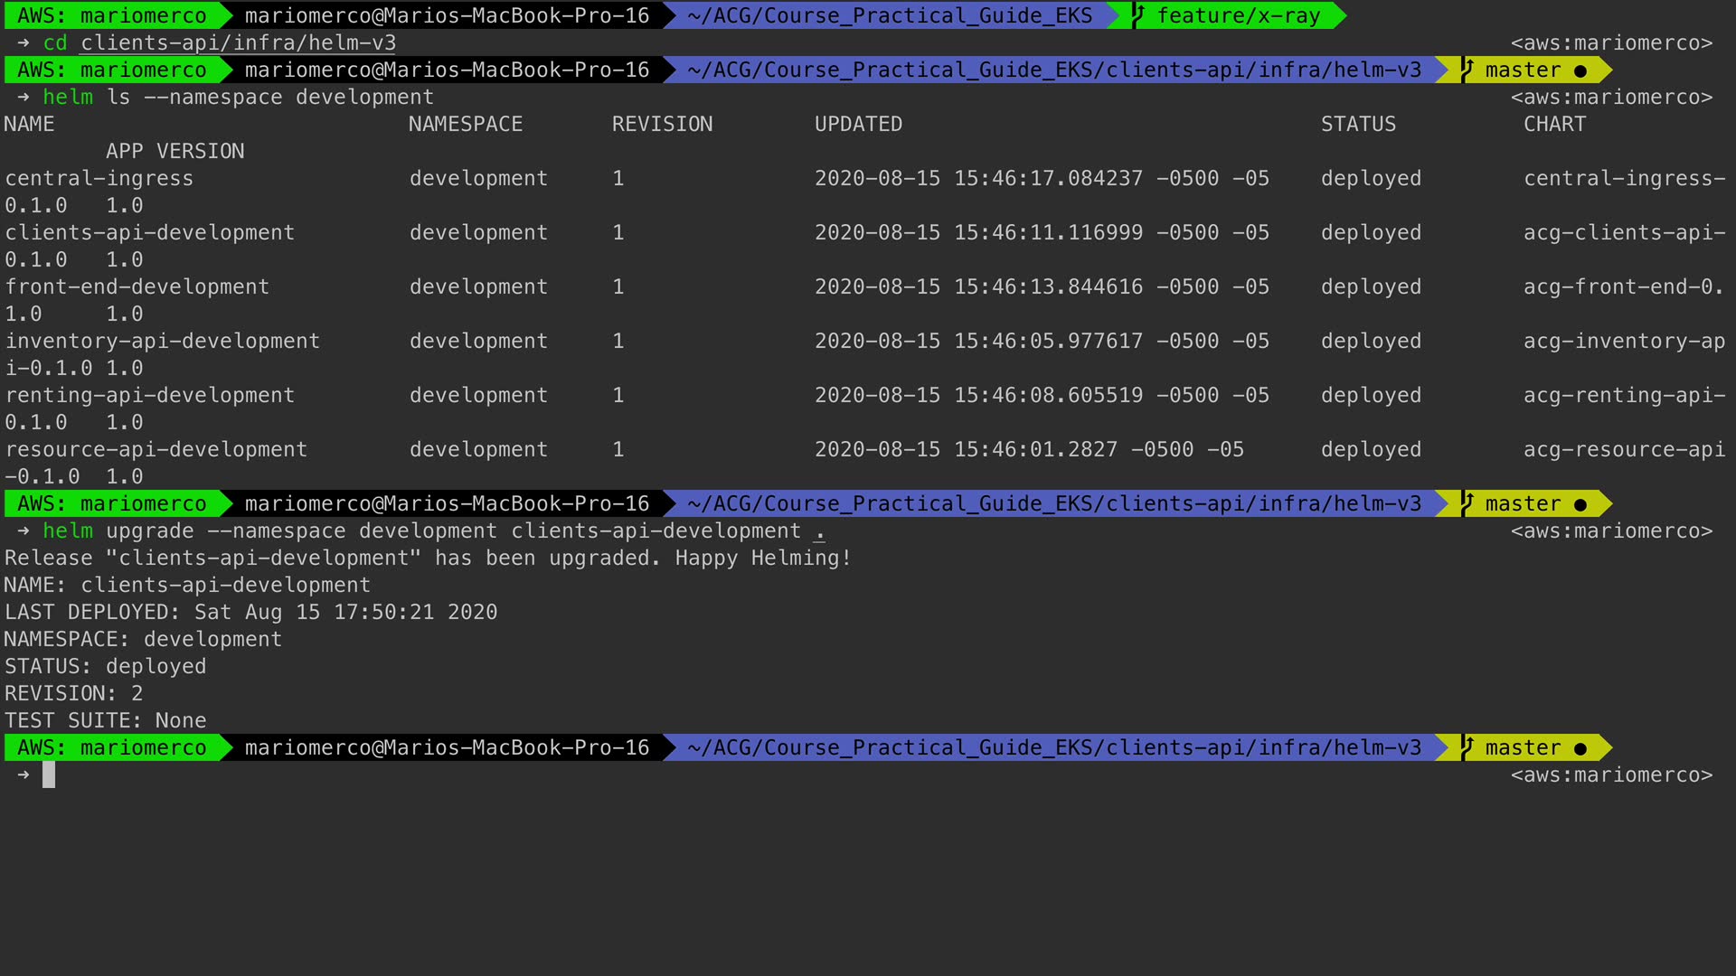Click the arrow before helm upgrade command

pyautogui.click(x=24, y=530)
